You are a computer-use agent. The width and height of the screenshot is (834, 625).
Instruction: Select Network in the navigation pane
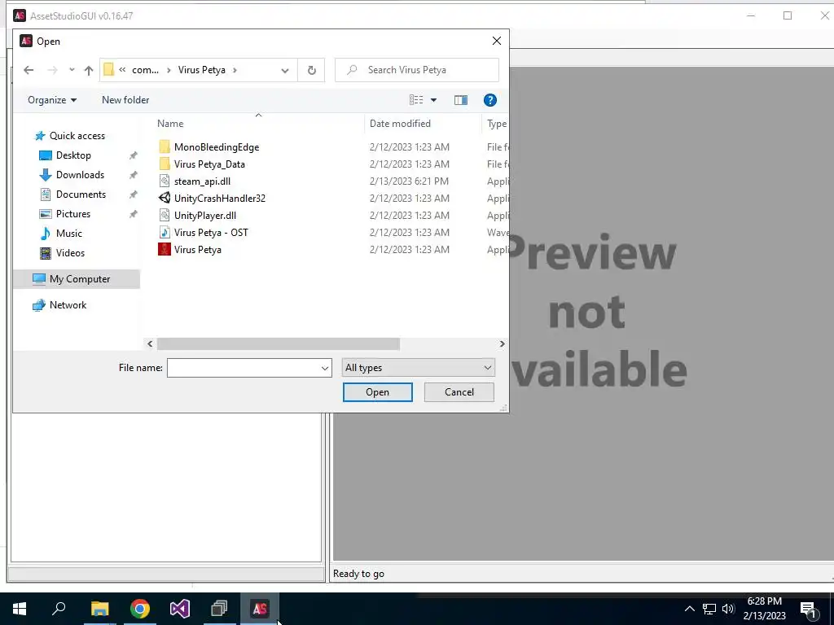click(68, 305)
